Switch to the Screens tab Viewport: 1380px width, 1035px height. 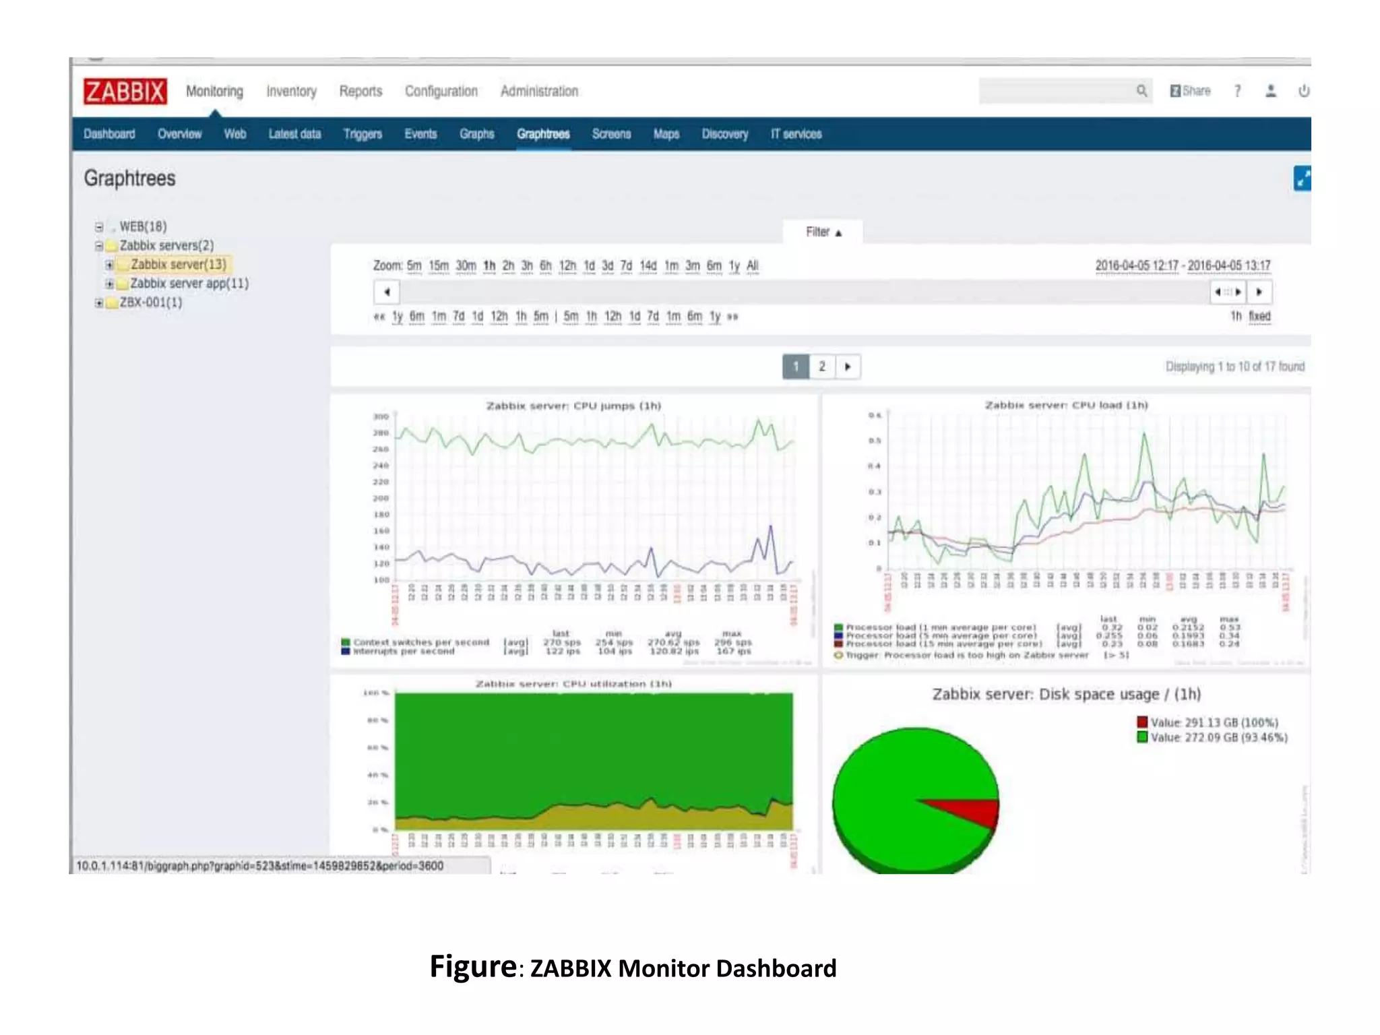click(x=612, y=134)
